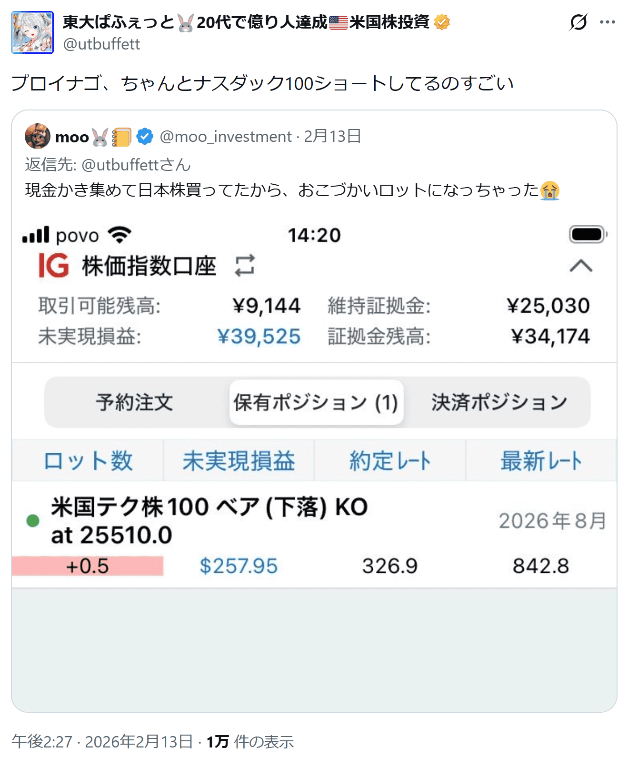Click the Grok slash icon in header
The width and height of the screenshot is (628, 767).
click(578, 22)
